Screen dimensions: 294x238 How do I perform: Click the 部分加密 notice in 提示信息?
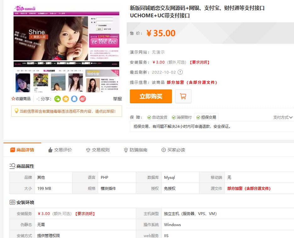(x=192, y=82)
